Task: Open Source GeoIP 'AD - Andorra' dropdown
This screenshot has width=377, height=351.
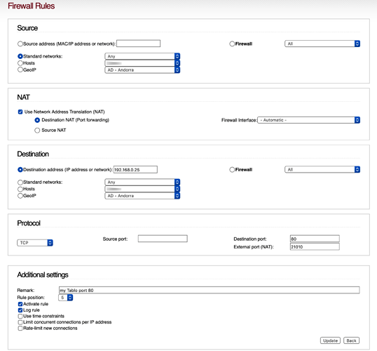Action: coord(142,70)
